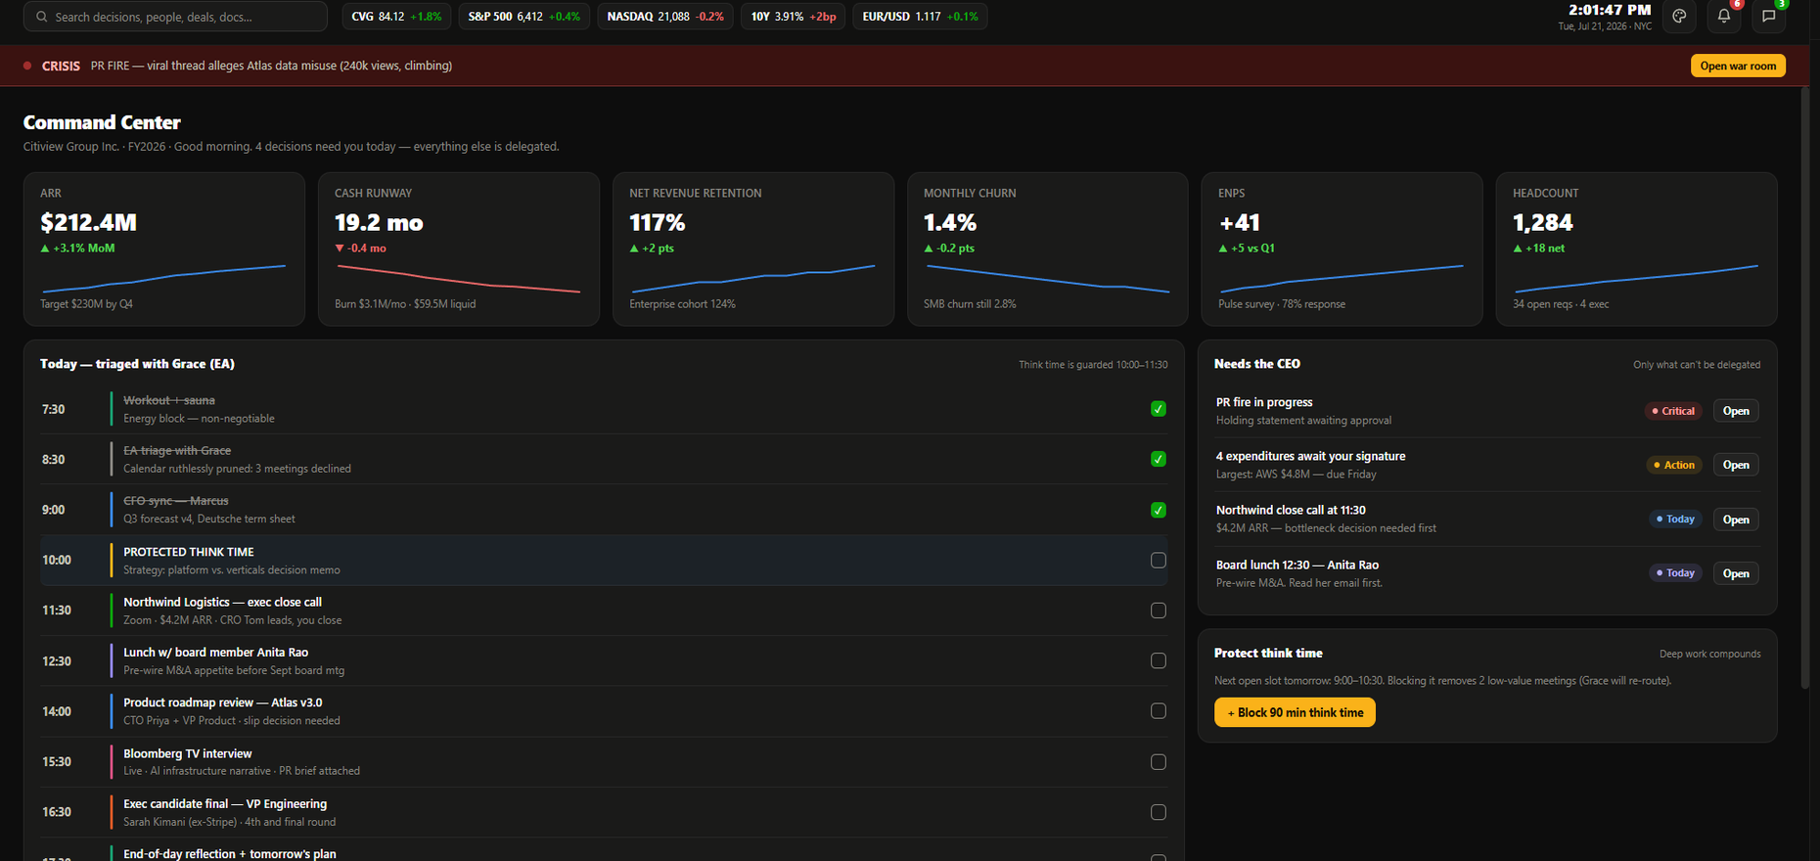Open the EUR/USD ticker chip
Screen dimensions: 1820x861
pos(920,17)
